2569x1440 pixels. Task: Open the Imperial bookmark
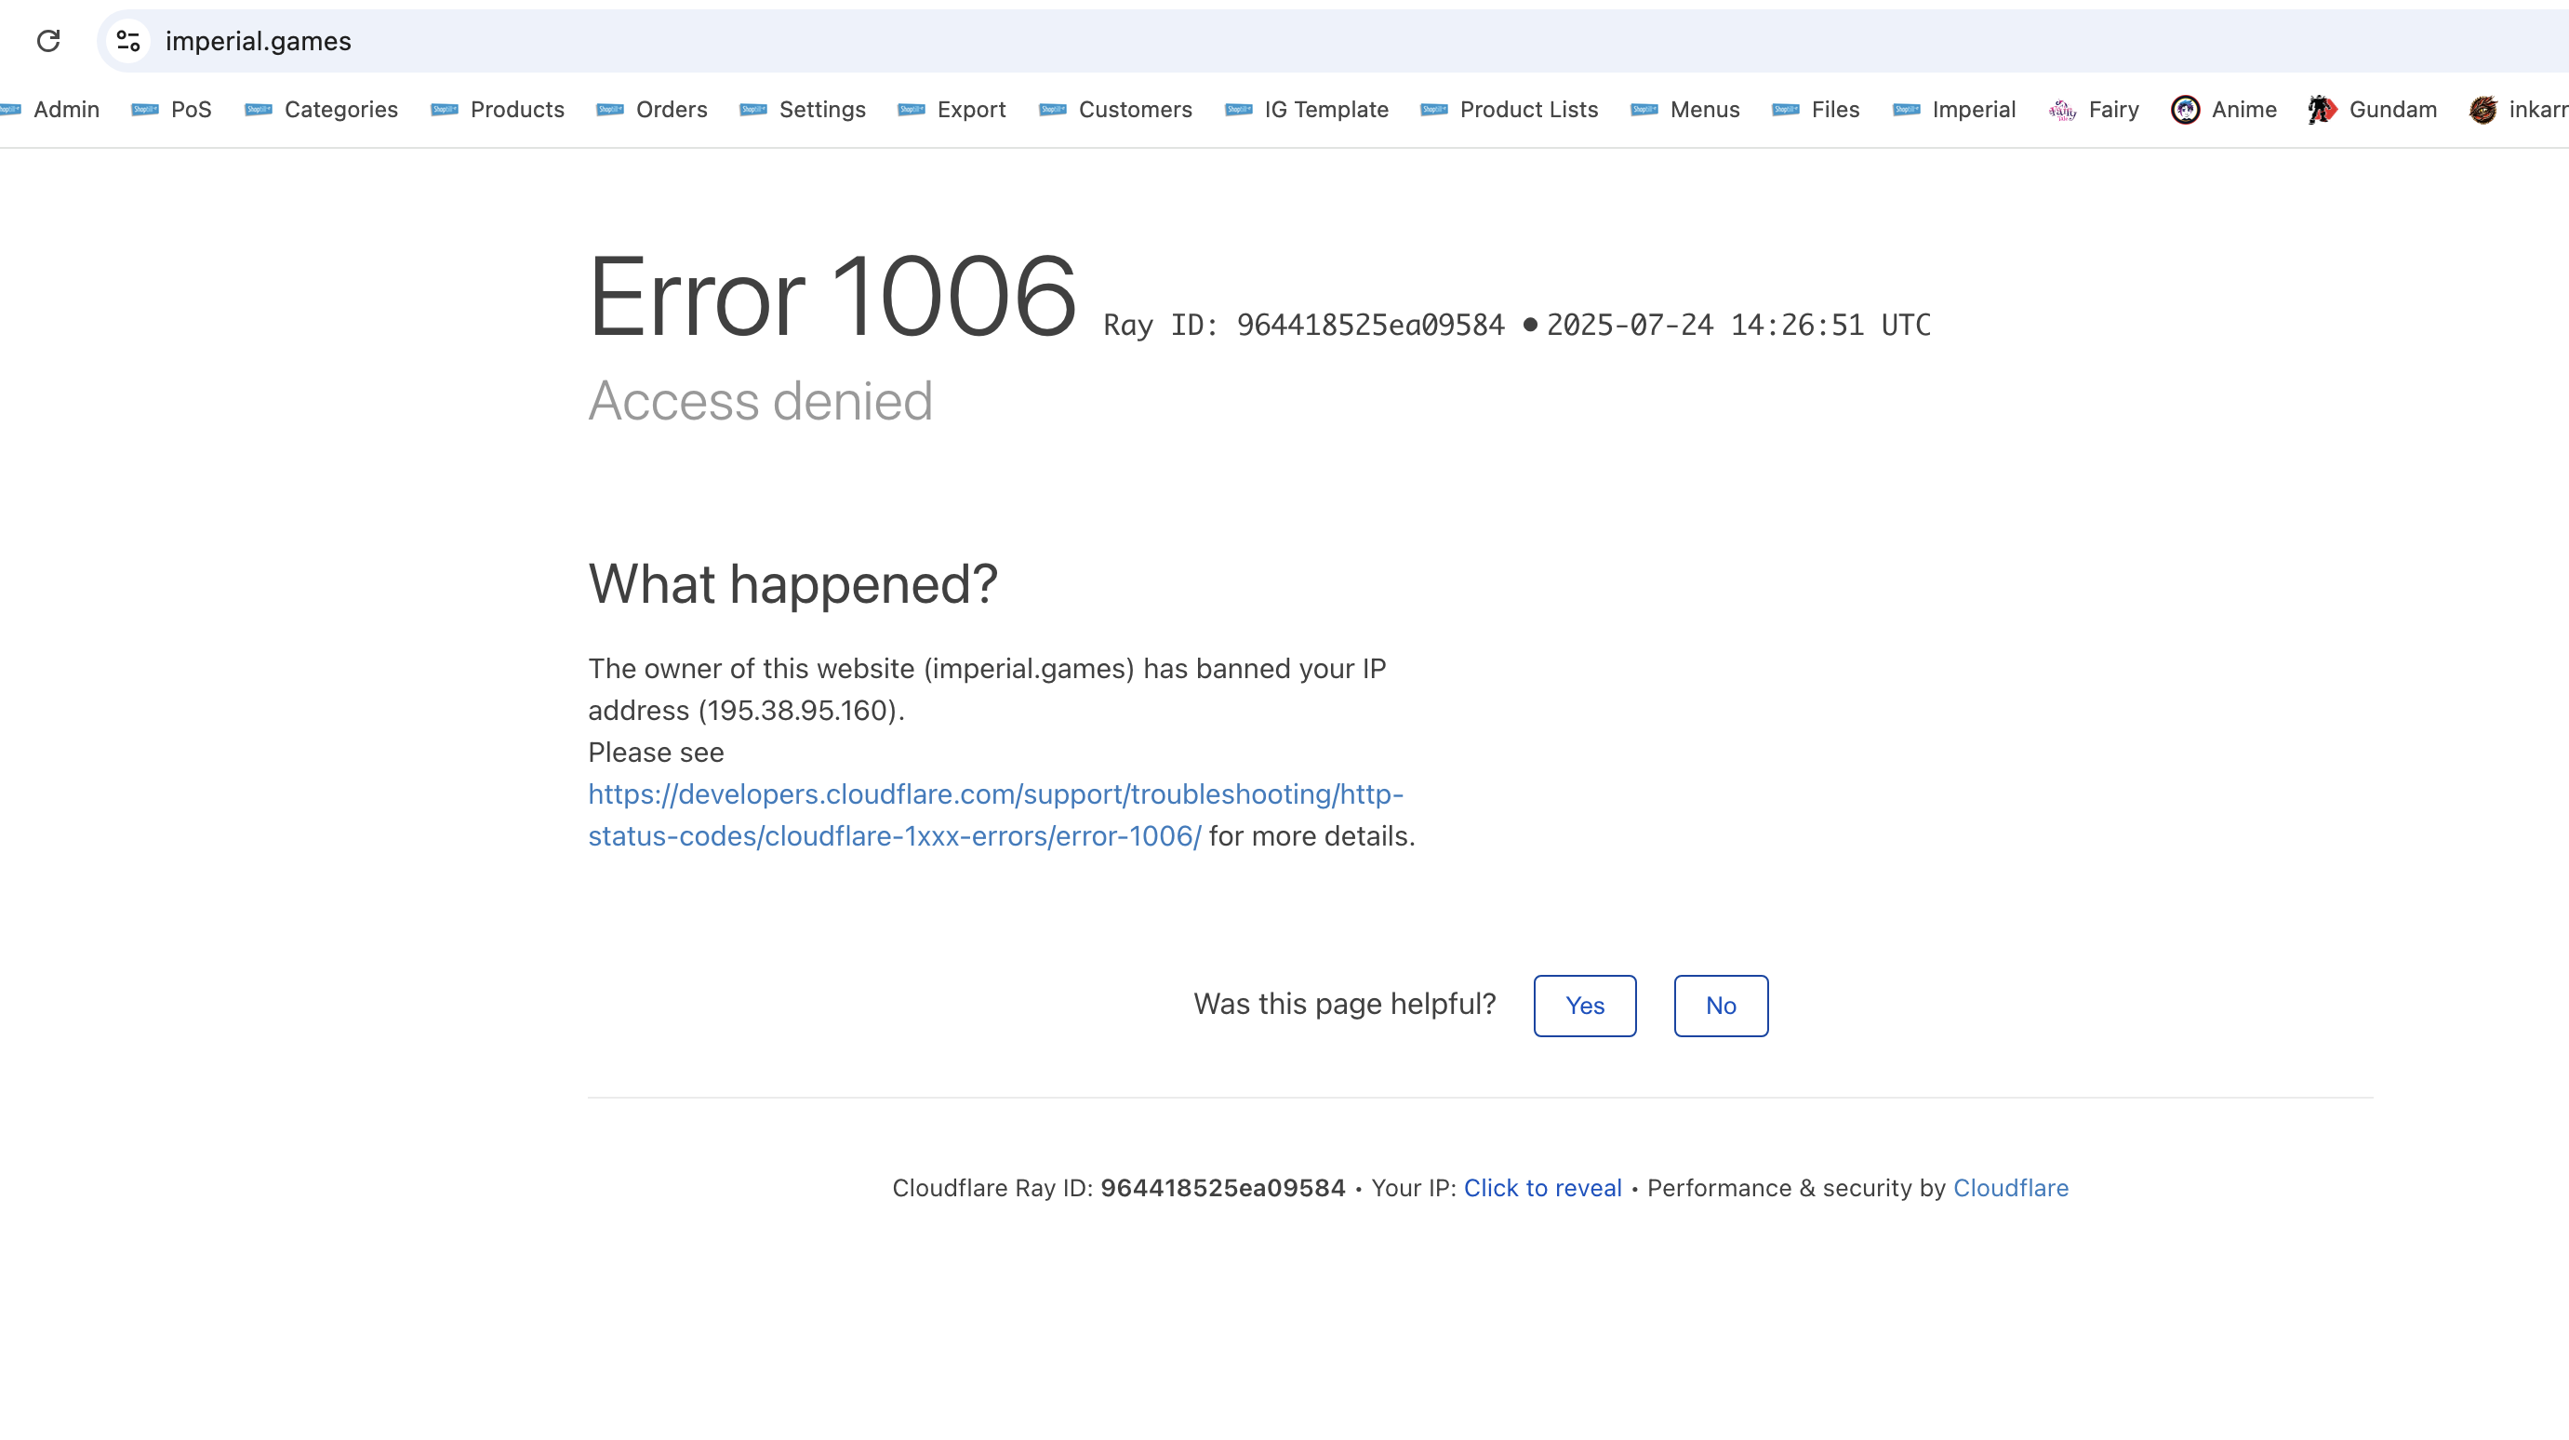click(x=1955, y=110)
